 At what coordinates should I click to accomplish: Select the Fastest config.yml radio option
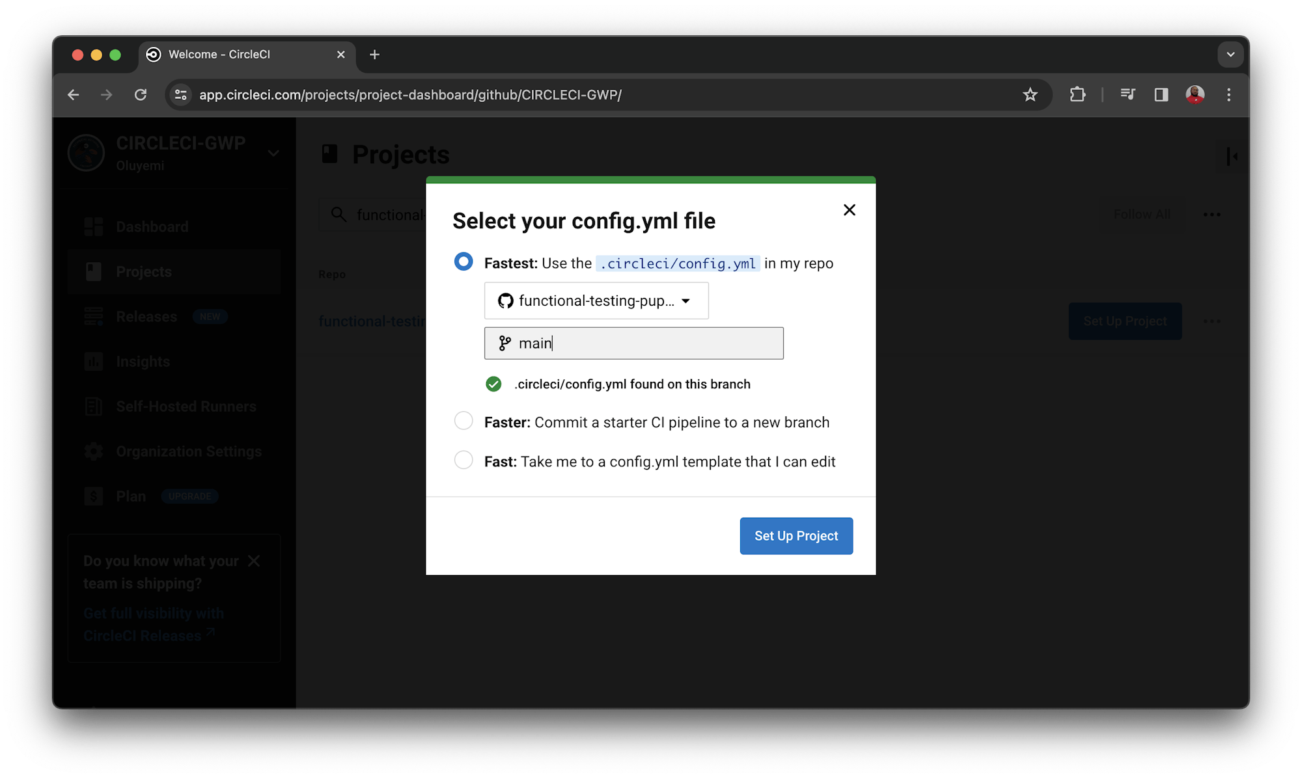[x=463, y=262]
